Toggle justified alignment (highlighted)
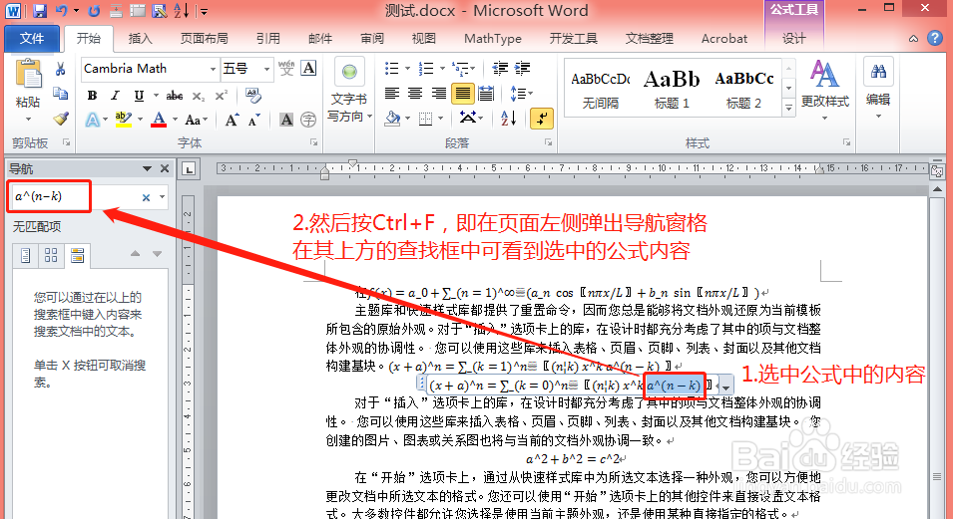This screenshot has height=519, width=953. click(x=462, y=93)
